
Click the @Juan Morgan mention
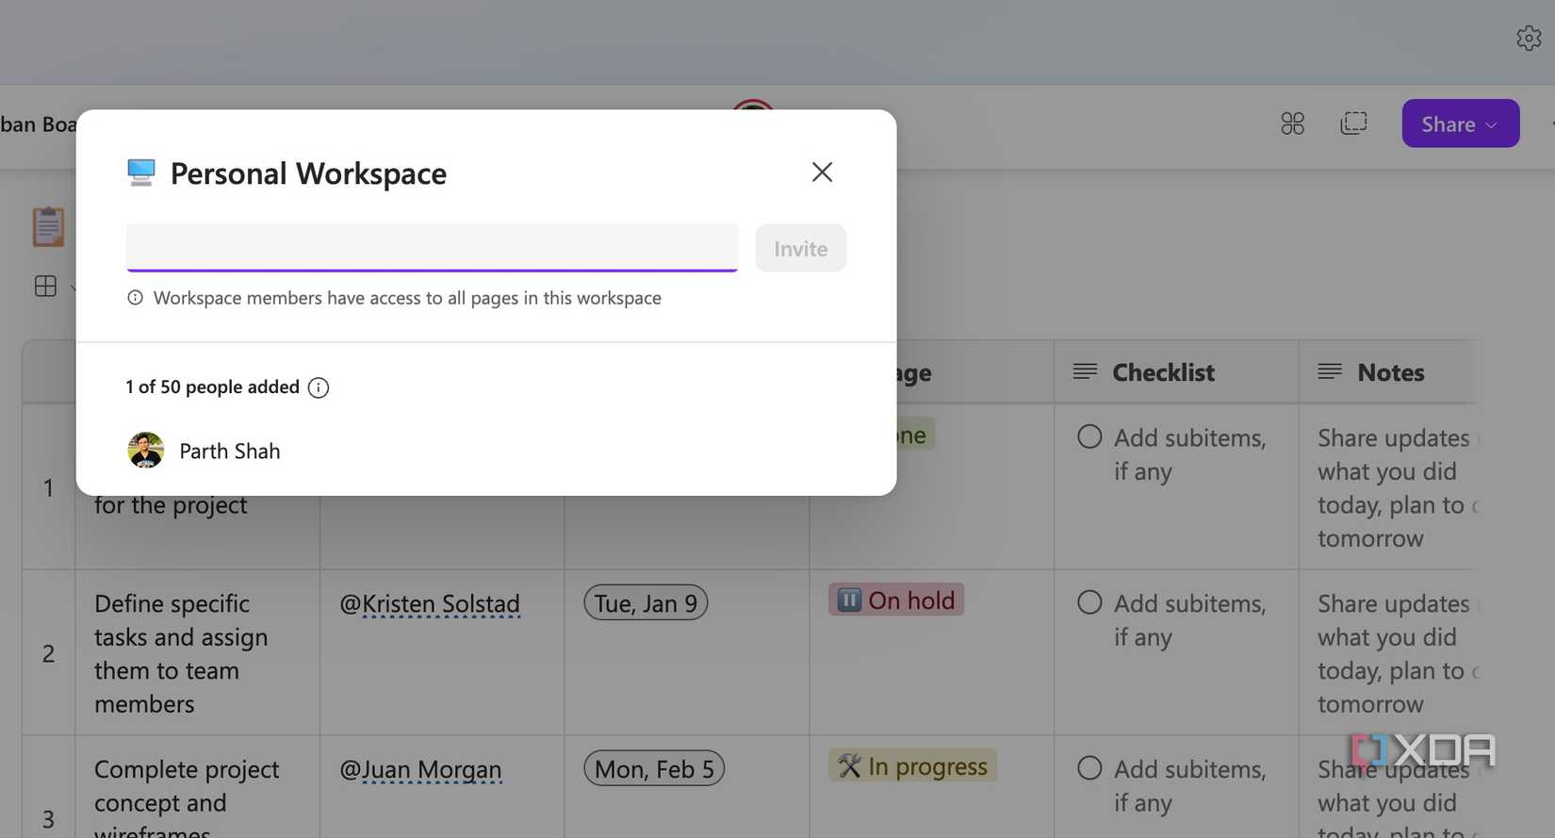pos(420,769)
